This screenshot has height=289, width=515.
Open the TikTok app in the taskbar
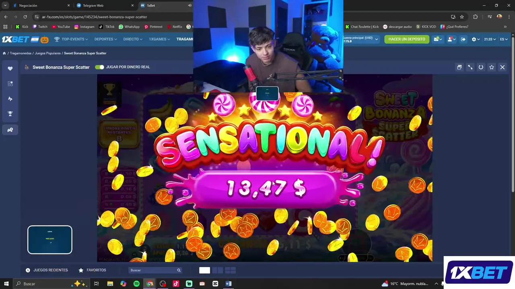pos(176,284)
